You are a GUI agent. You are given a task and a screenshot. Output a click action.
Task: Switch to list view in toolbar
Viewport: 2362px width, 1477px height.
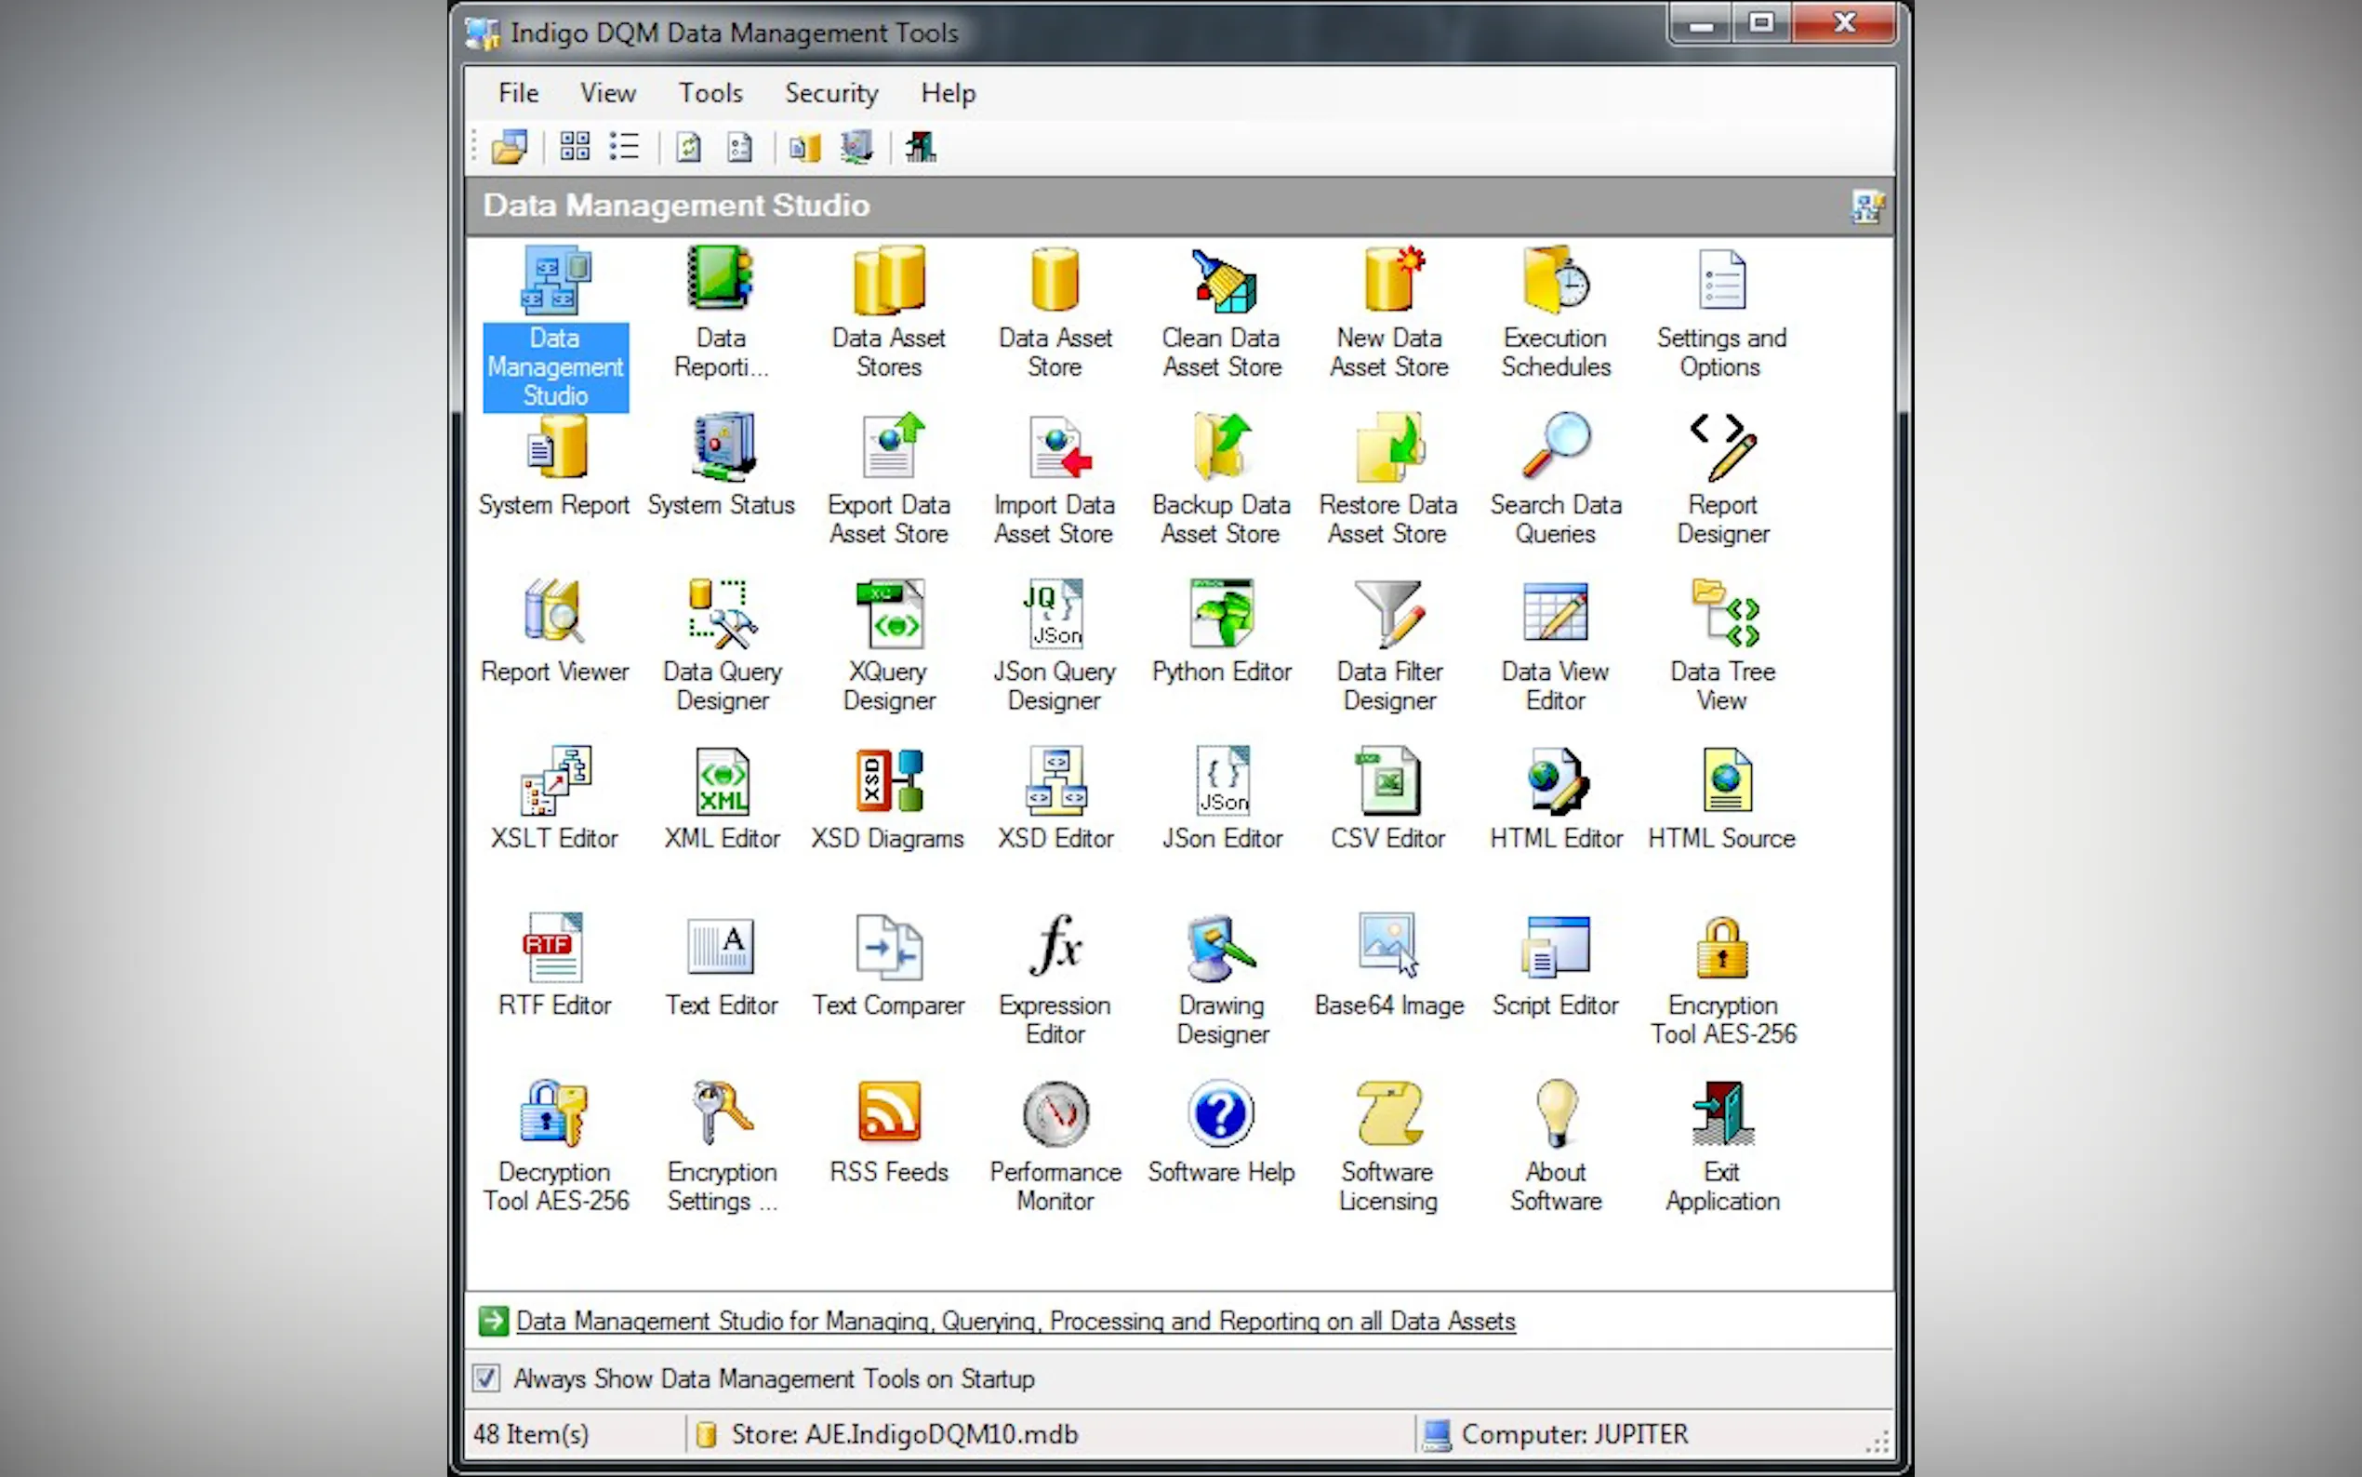tap(625, 148)
